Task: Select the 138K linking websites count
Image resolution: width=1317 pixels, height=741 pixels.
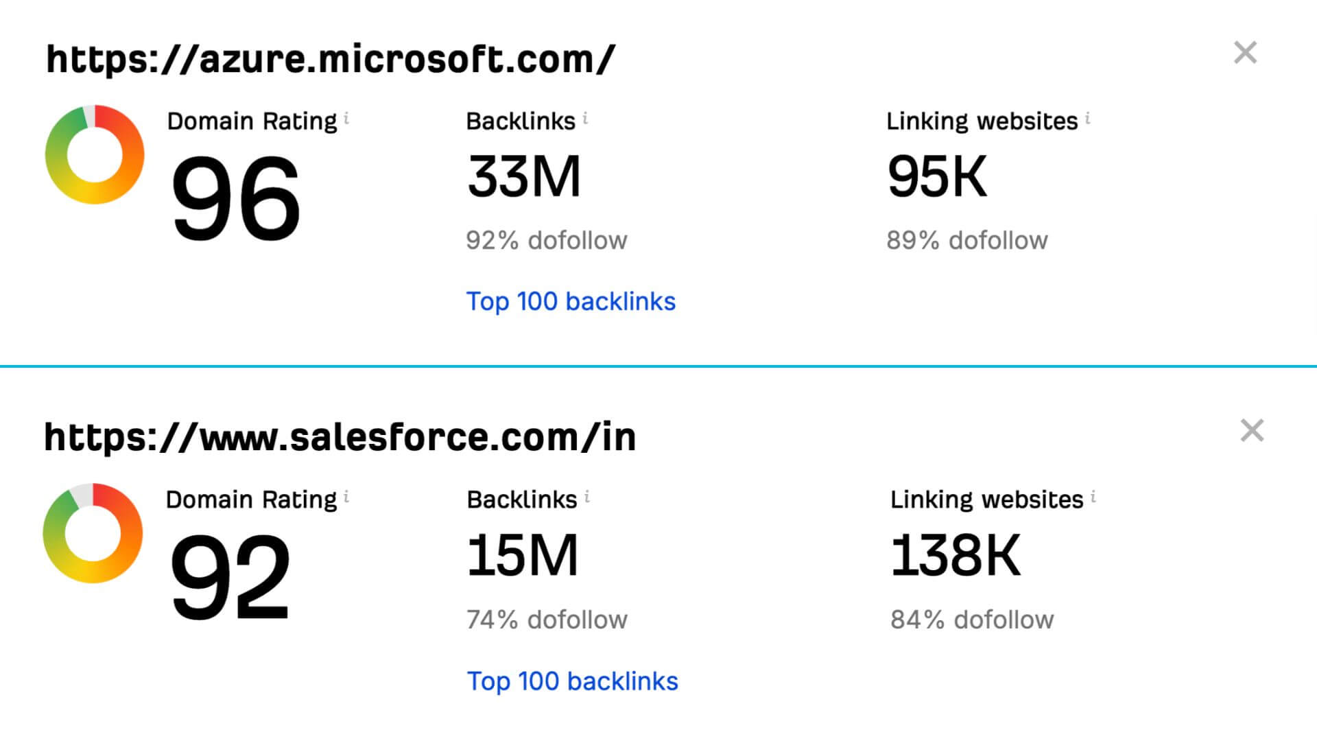Action: pos(956,554)
